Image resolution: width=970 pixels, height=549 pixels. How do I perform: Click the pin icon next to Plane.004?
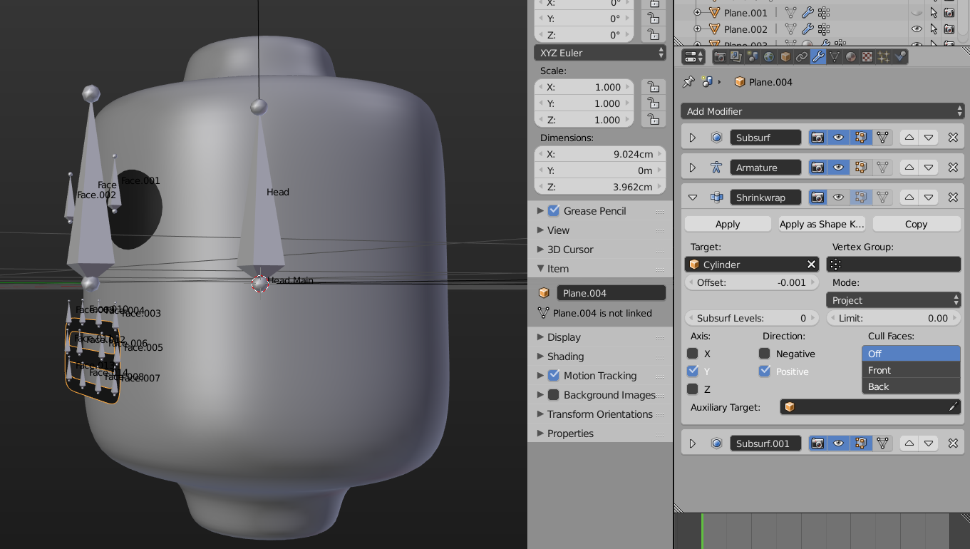[x=688, y=82]
